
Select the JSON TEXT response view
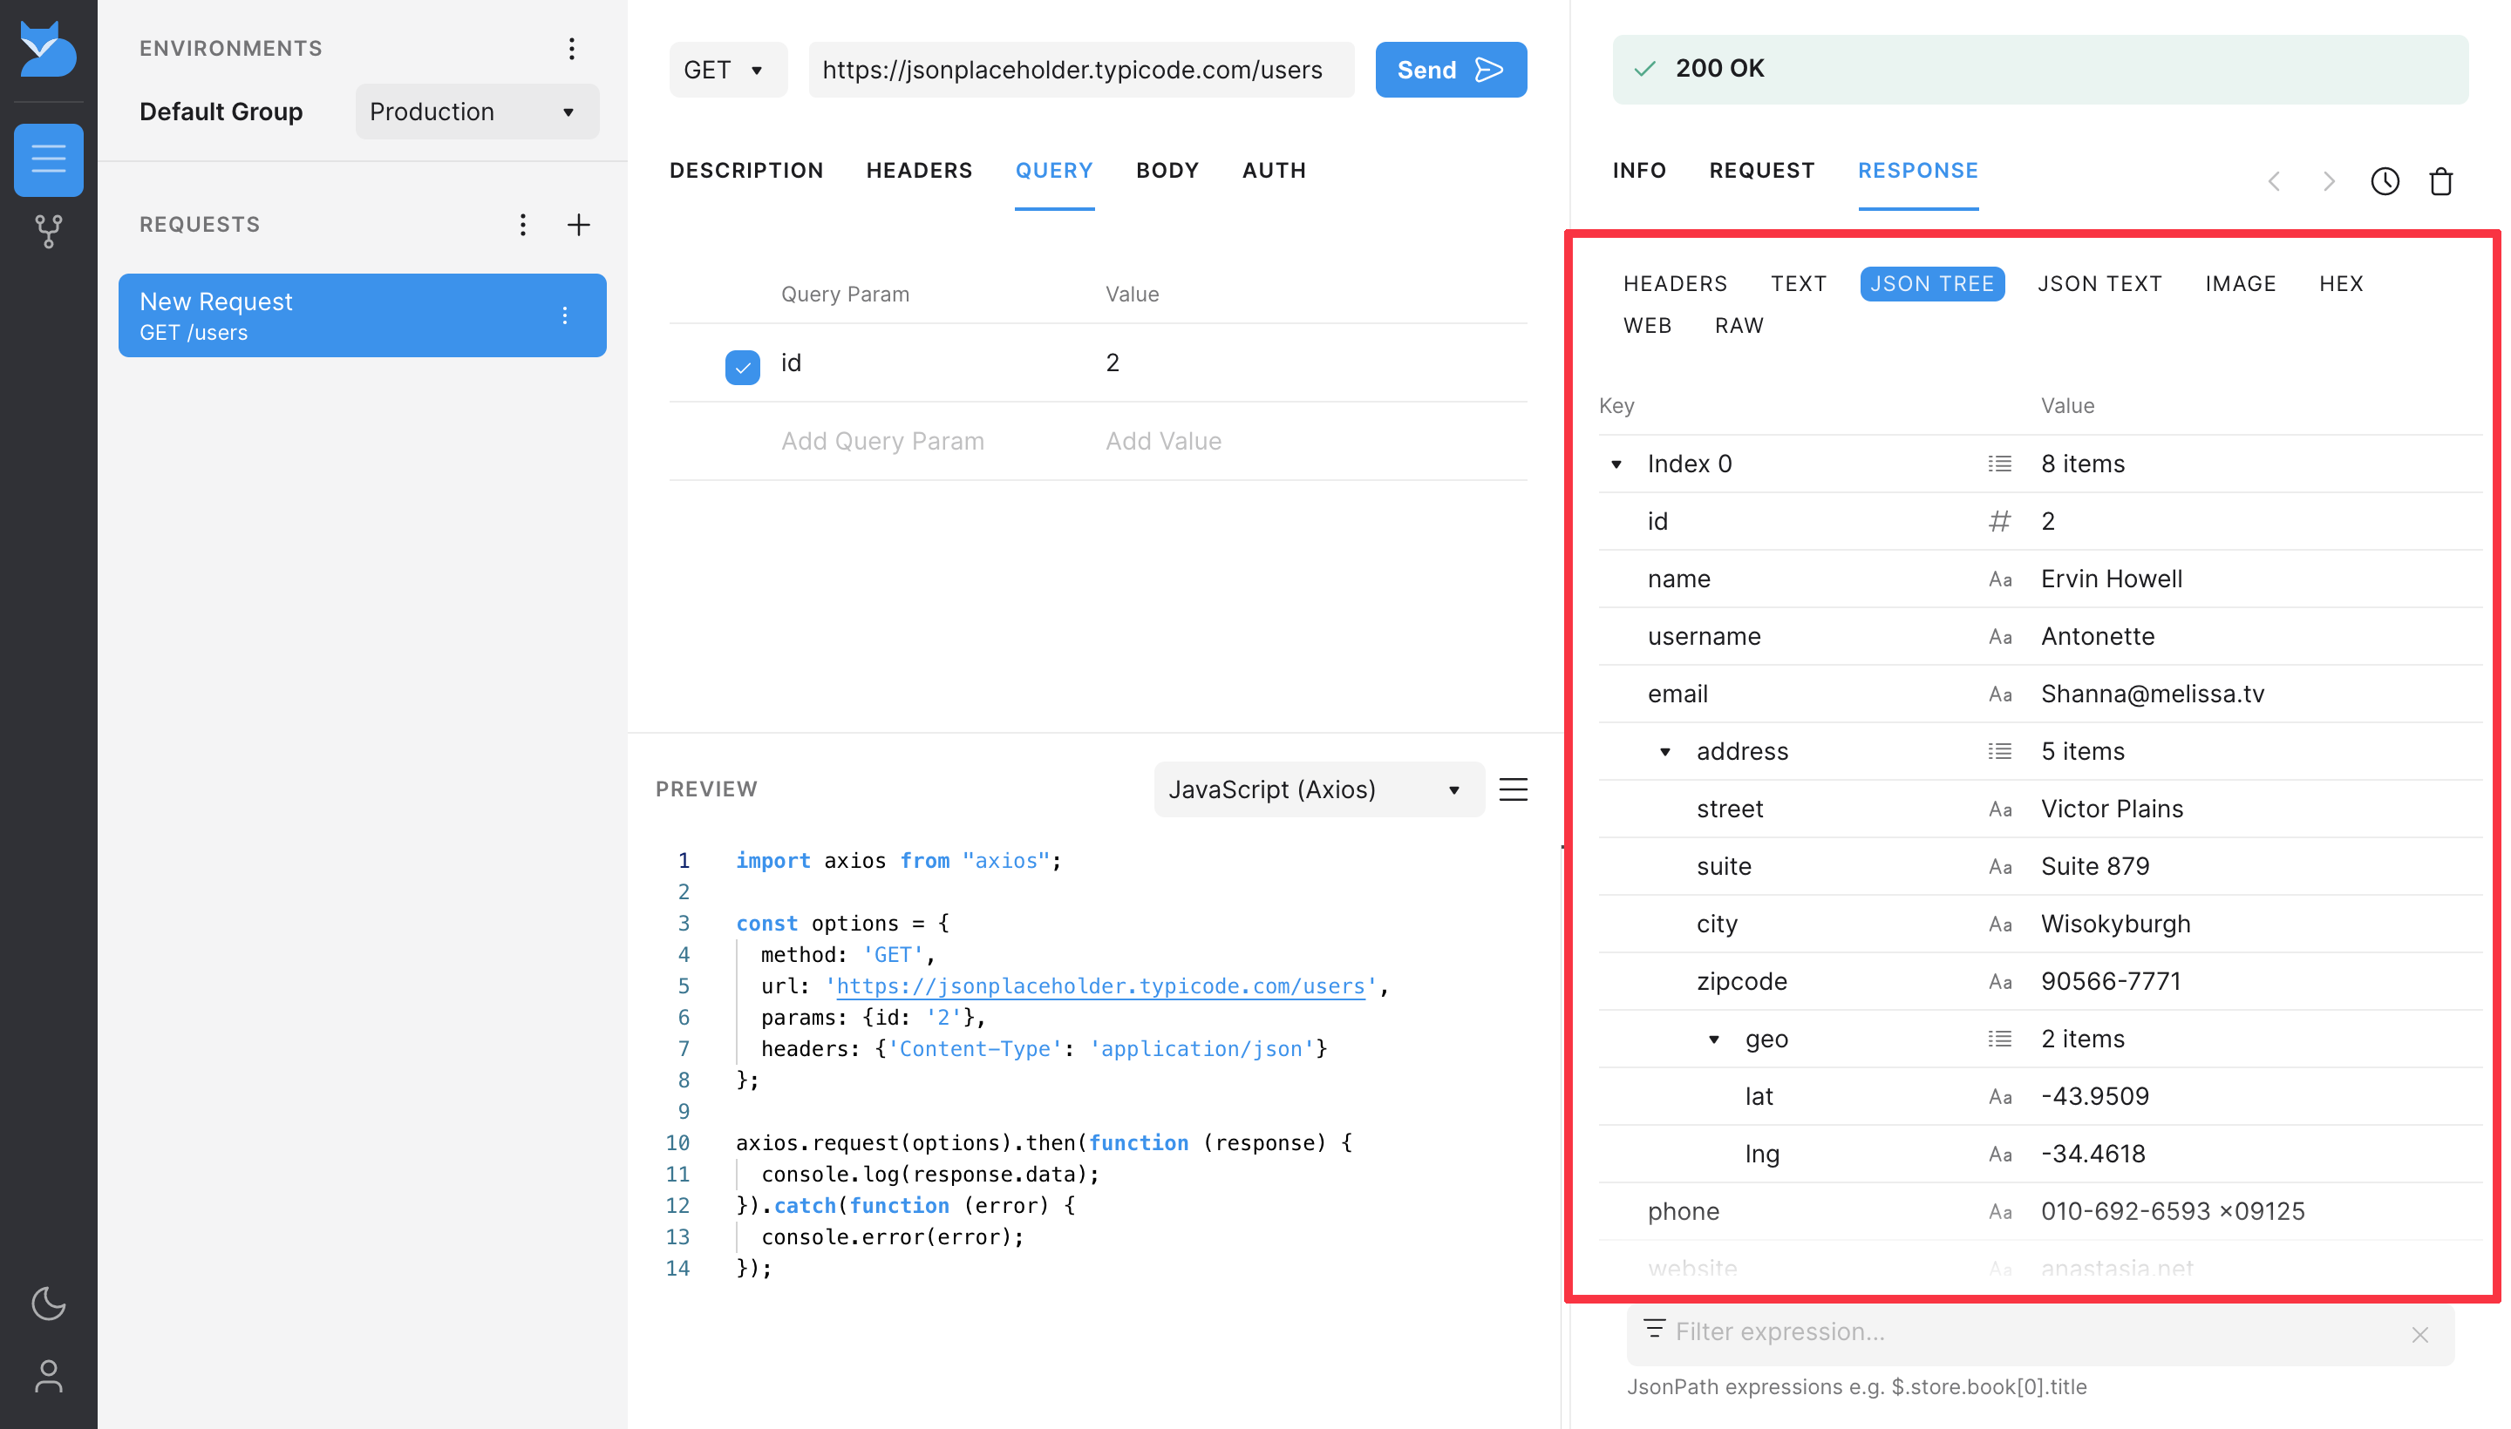pos(2099,284)
